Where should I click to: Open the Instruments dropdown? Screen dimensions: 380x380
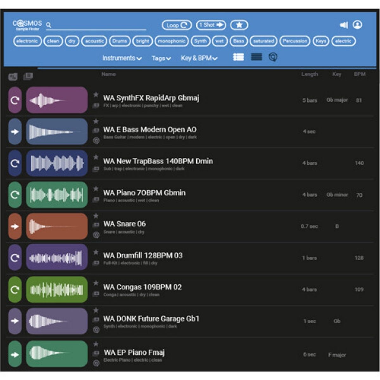122,58
